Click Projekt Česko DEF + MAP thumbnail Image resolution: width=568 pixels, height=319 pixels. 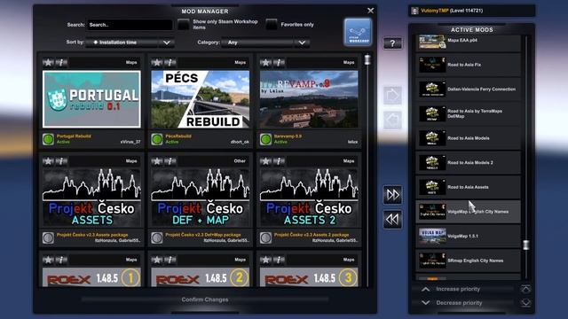[x=201, y=198]
